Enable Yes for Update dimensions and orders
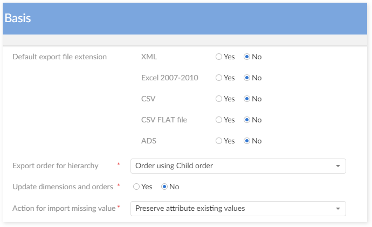 [x=136, y=187]
